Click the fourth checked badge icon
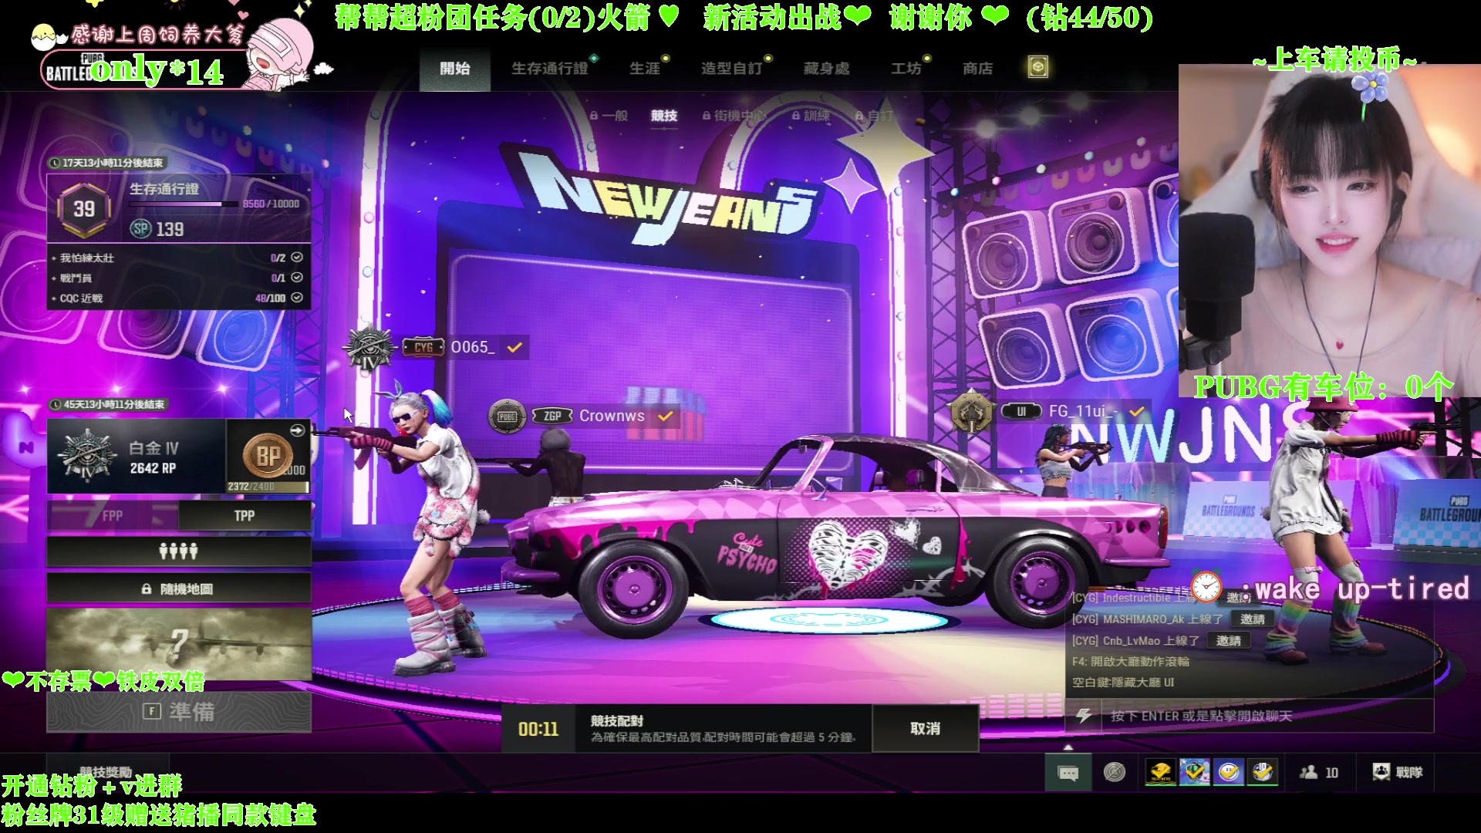 click(x=1263, y=771)
